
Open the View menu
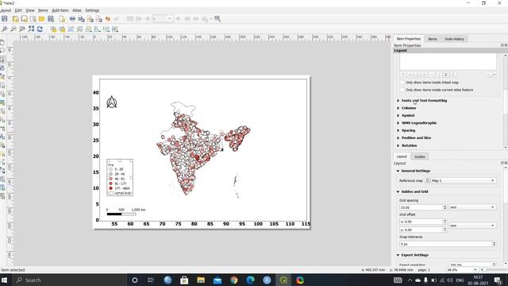click(x=30, y=10)
